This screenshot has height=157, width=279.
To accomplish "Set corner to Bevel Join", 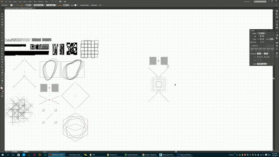I will (263, 39).
